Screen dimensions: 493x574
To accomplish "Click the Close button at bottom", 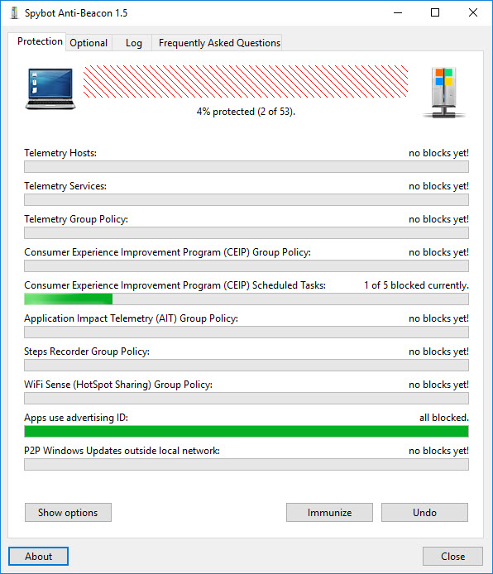I will [452, 556].
